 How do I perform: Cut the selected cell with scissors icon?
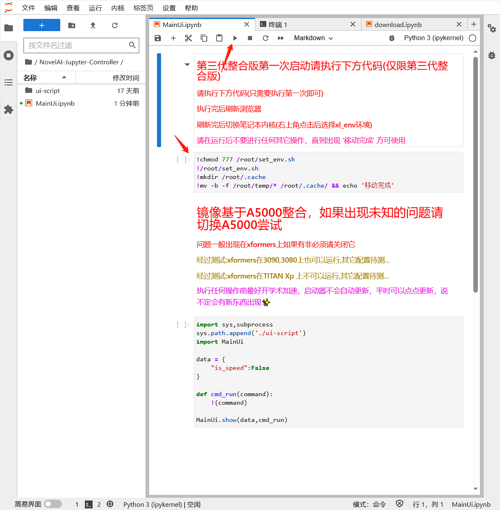(x=189, y=38)
